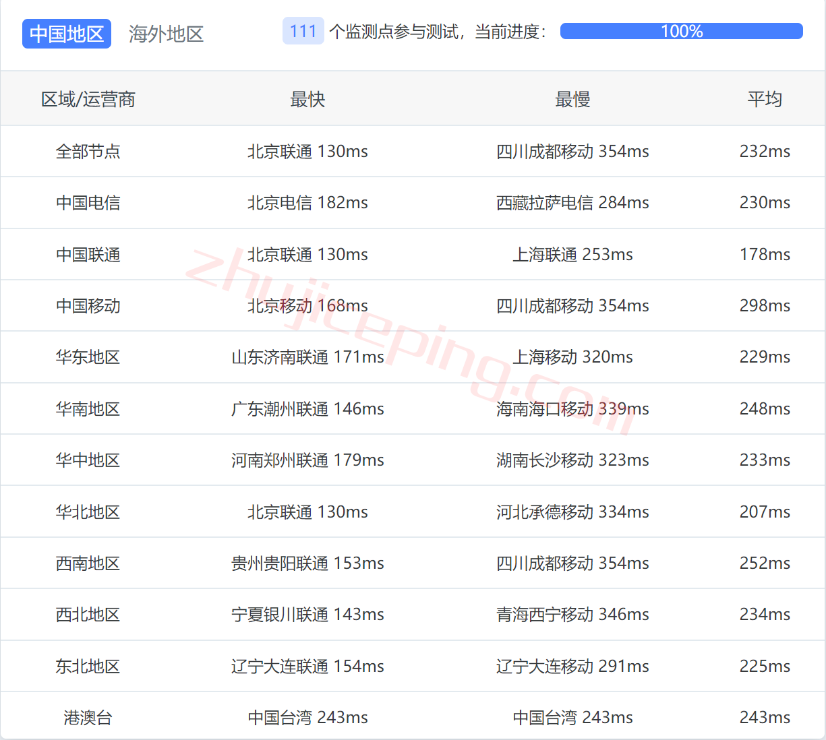The width and height of the screenshot is (826, 740).
Task: Select the 233ms average value
Action: pyautogui.click(x=765, y=460)
